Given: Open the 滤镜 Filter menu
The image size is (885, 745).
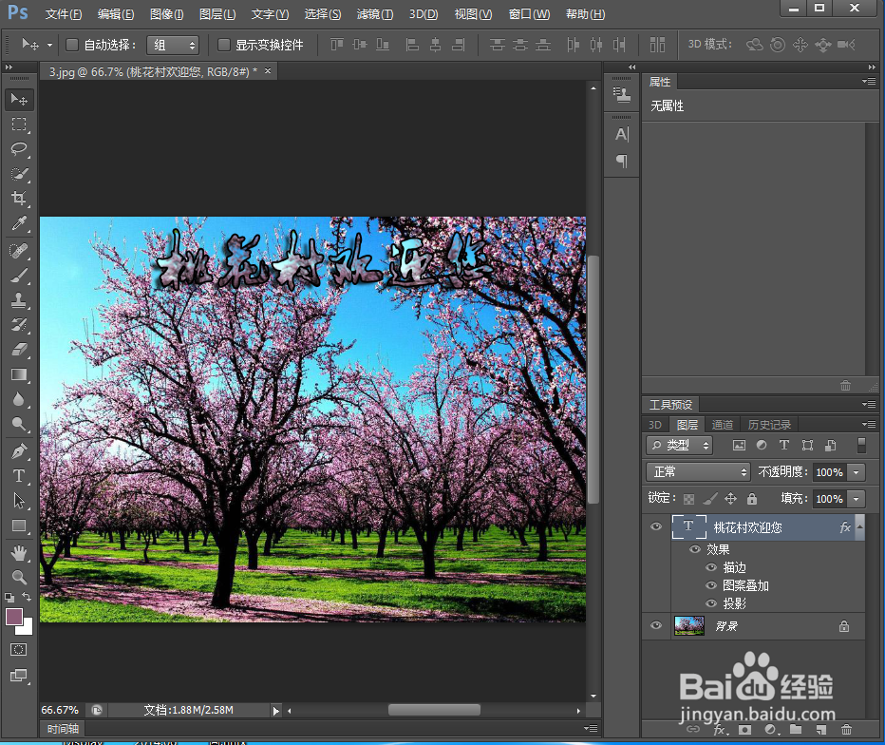Looking at the screenshot, I should 375,14.
